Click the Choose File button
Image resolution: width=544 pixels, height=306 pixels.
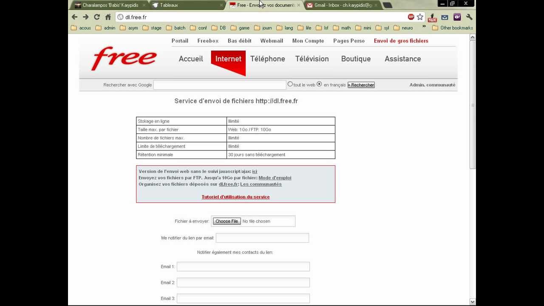[227, 221]
